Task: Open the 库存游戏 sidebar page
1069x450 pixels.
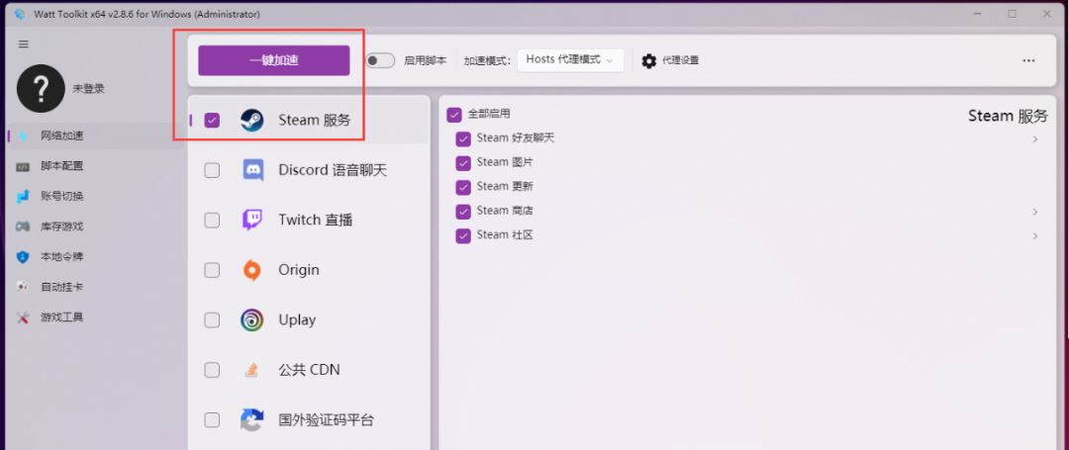Action: click(x=95, y=226)
